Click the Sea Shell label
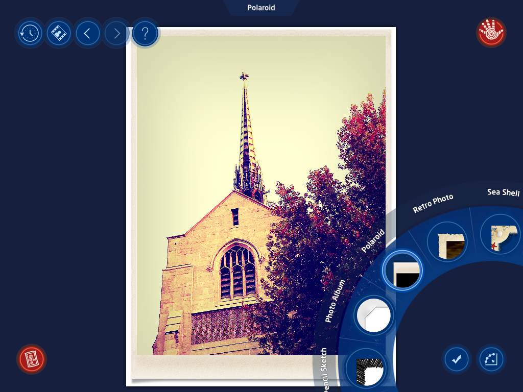This screenshot has height=392, width=523. pos(503,192)
